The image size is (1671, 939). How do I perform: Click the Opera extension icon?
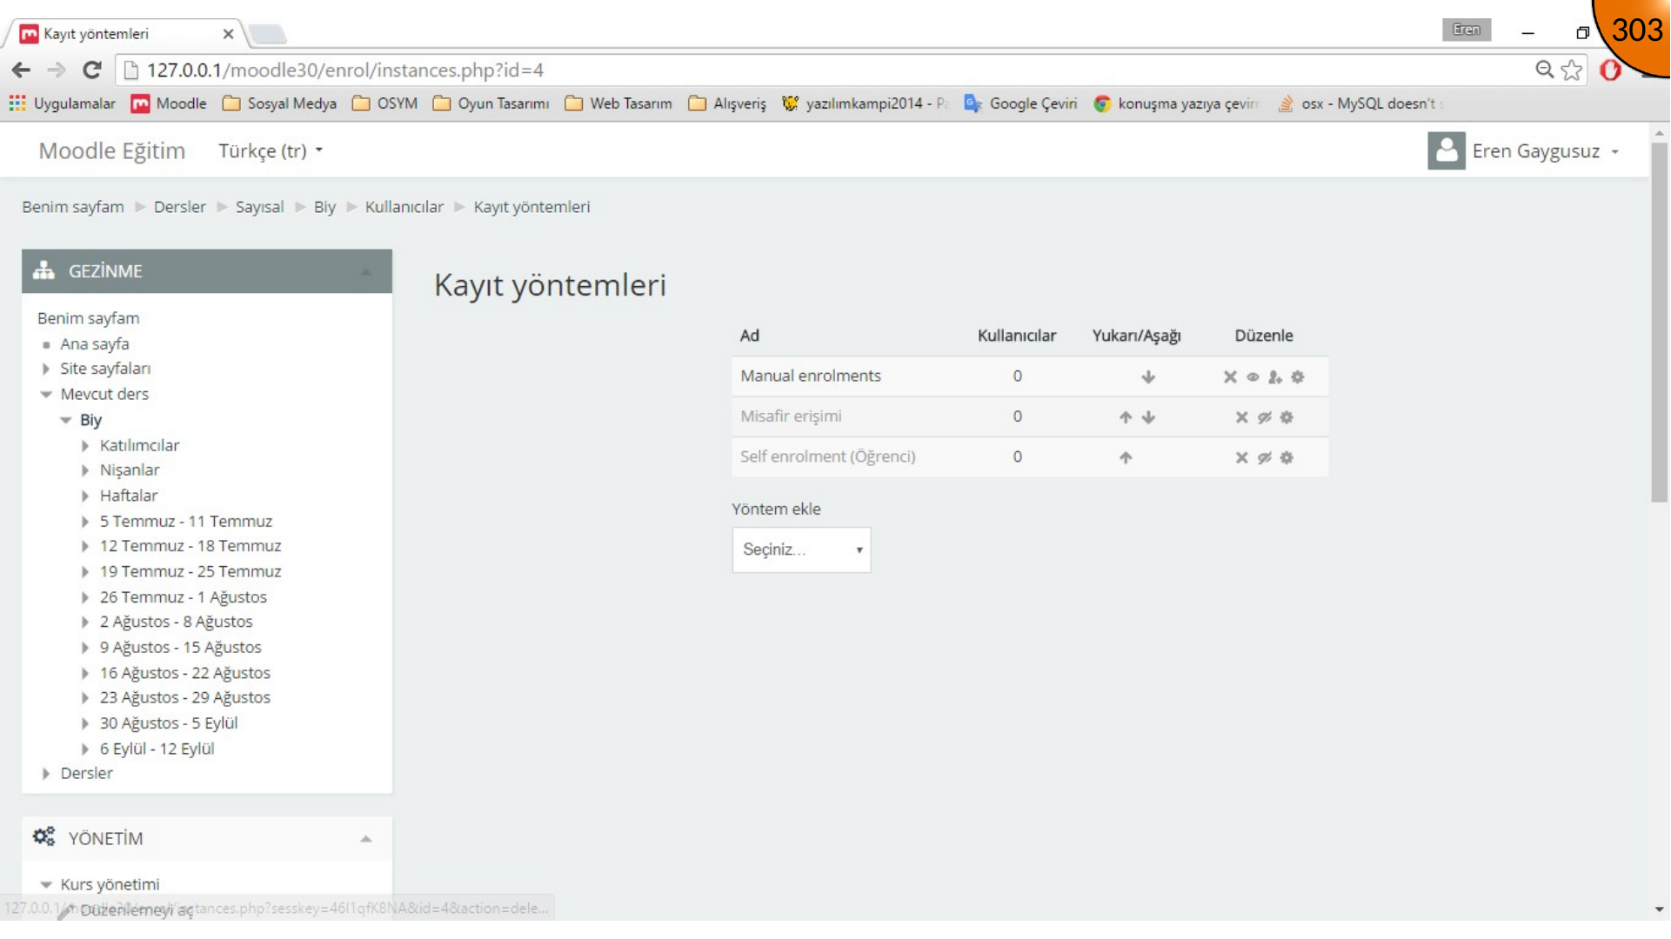1611,70
